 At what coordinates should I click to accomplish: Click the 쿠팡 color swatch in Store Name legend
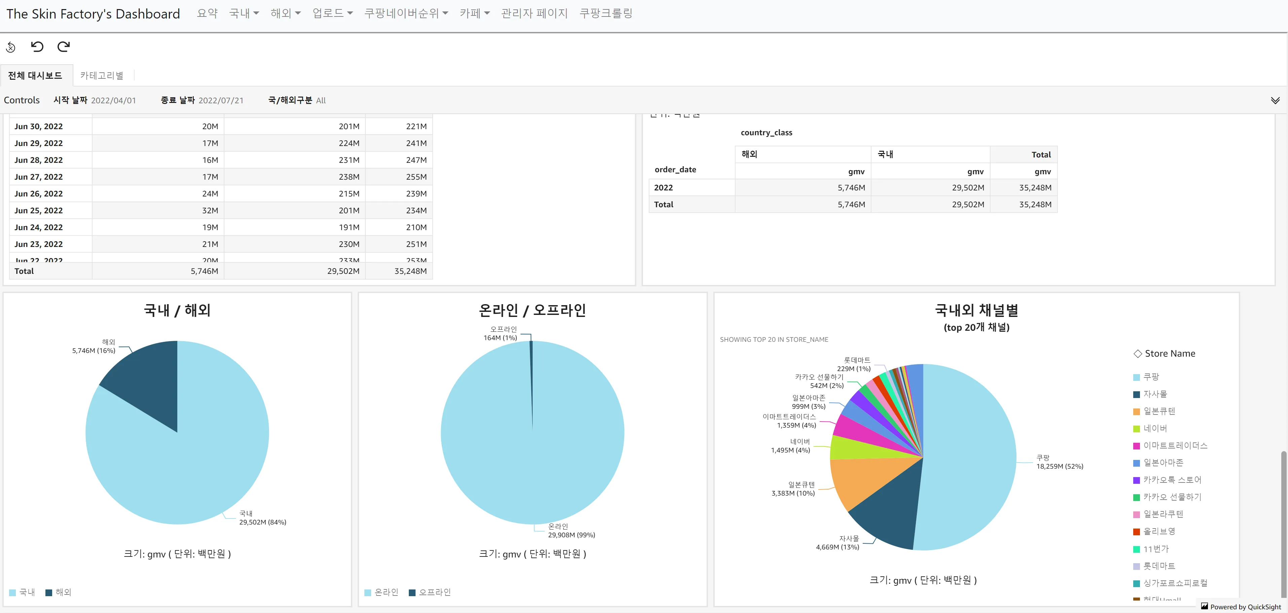[1137, 377]
